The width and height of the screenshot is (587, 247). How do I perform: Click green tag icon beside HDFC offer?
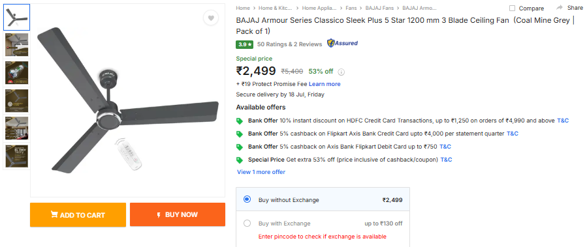[x=240, y=121]
